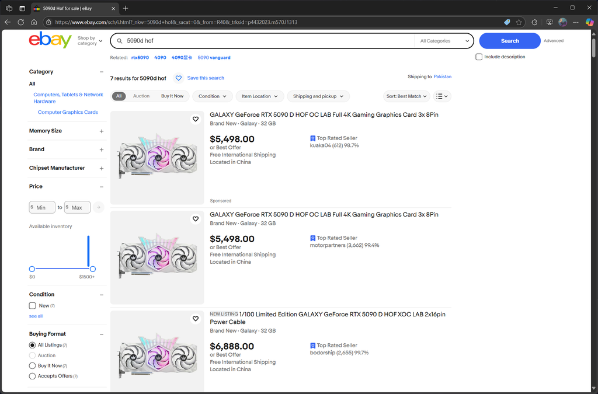Switch to Buy It Now tab
Viewport: 598px width, 394px height.
click(x=172, y=96)
